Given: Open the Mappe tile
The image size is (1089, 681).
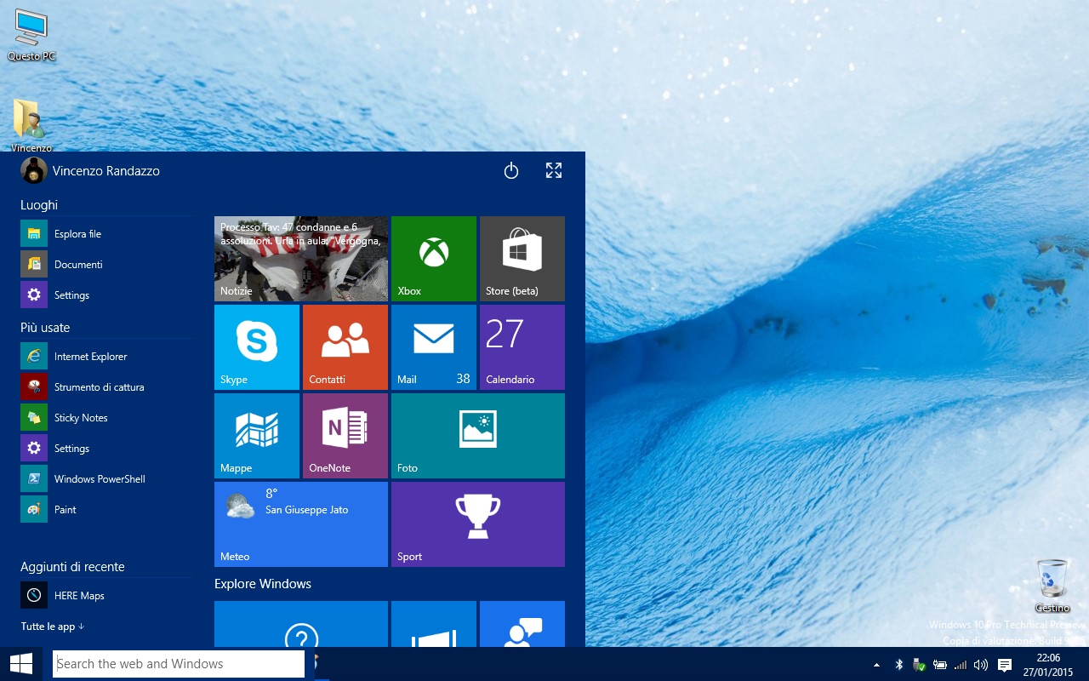Looking at the screenshot, I should (257, 436).
